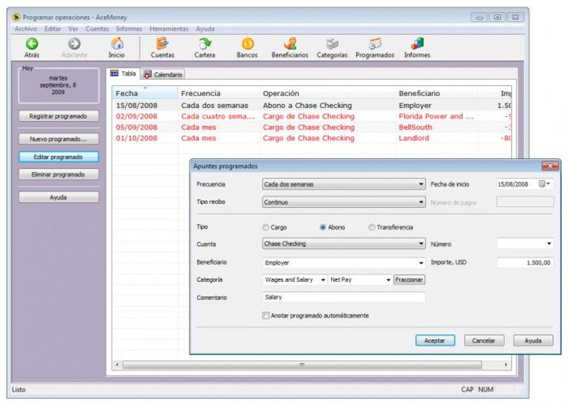
Task: Select the Cargo radio button
Action: (x=266, y=227)
